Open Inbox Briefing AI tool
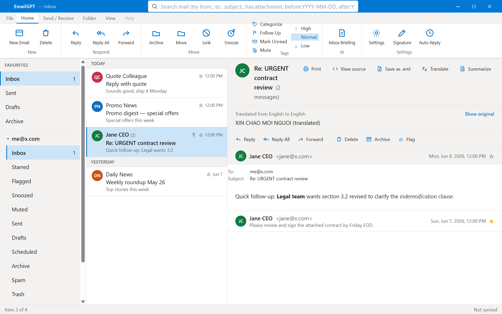The image size is (502, 314). [342, 37]
